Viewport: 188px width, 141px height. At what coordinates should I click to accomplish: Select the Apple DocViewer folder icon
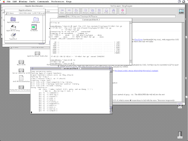click(x=13, y=19)
